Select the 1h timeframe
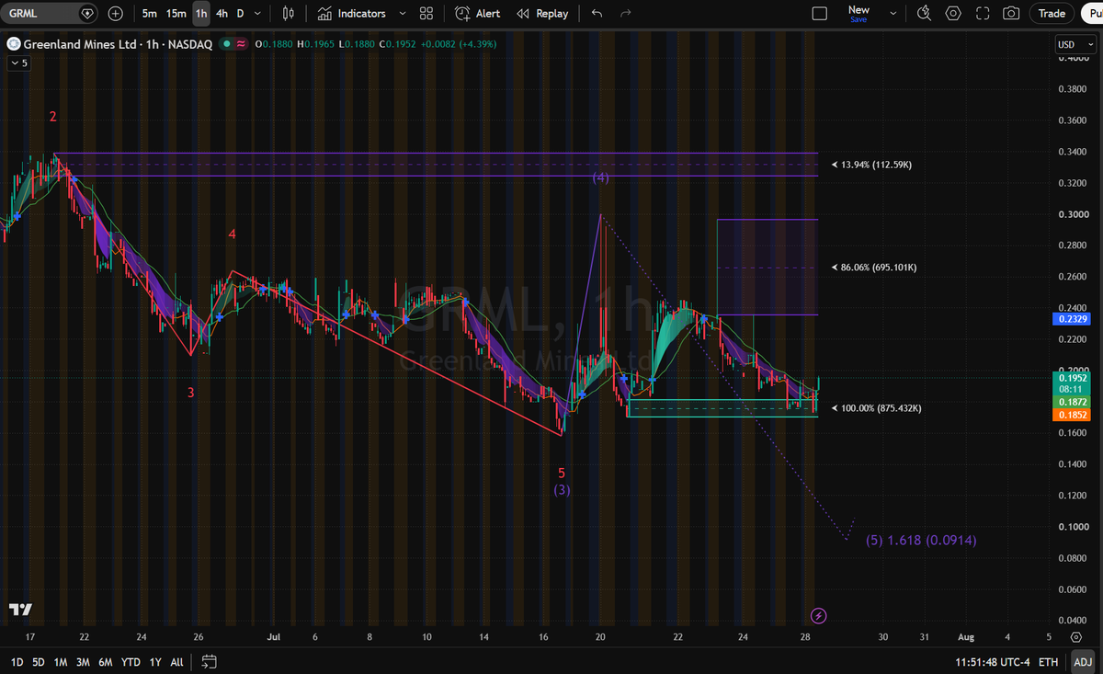The height and width of the screenshot is (674, 1103). point(201,14)
